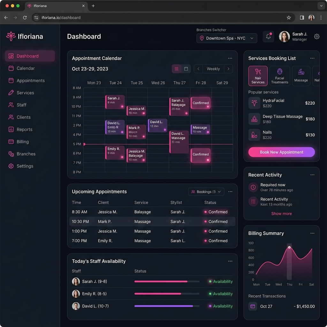327x327 pixels.
Task: Select the Hair Services category icon
Action: (x=258, y=76)
